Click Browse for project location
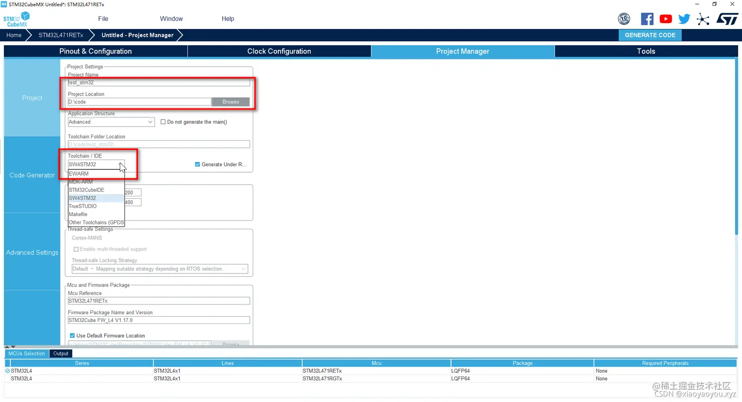This screenshot has width=742, height=402. tap(231, 102)
